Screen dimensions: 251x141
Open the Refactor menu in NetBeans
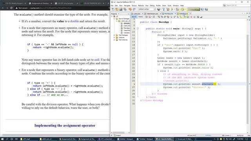pos(141,5)
